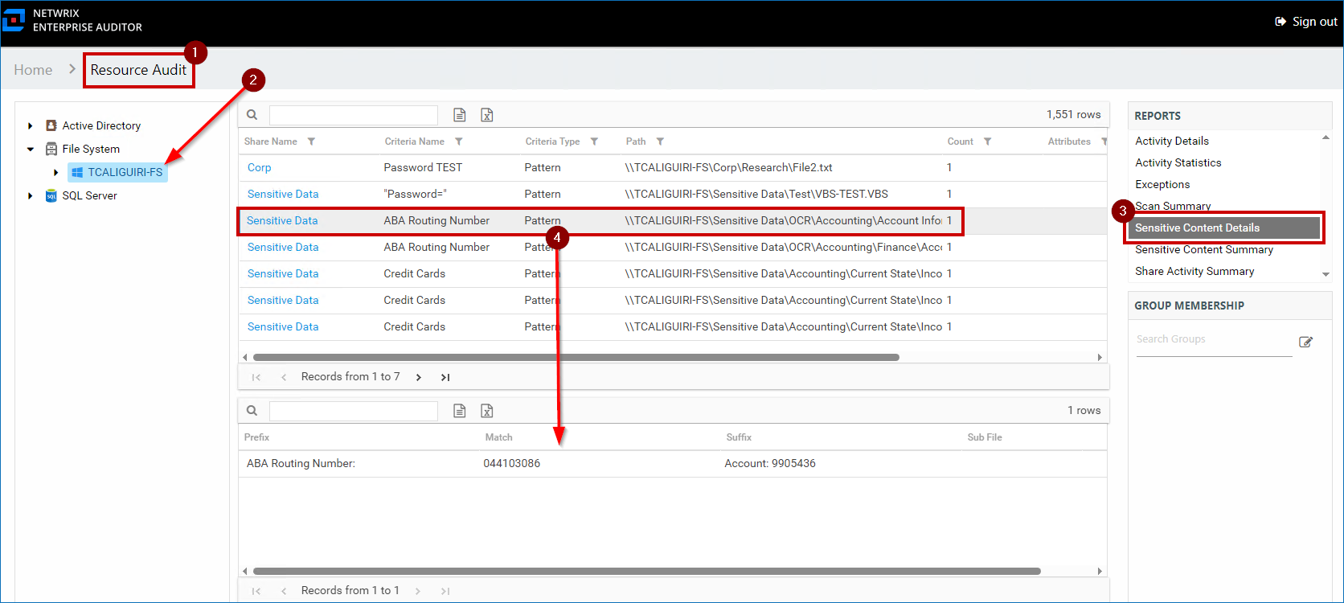Click the CSV export icon in upper grid

click(x=460, y=115)
